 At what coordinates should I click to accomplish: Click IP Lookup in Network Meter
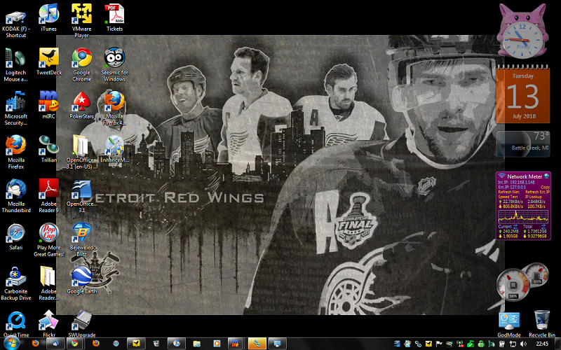(534, 197)
